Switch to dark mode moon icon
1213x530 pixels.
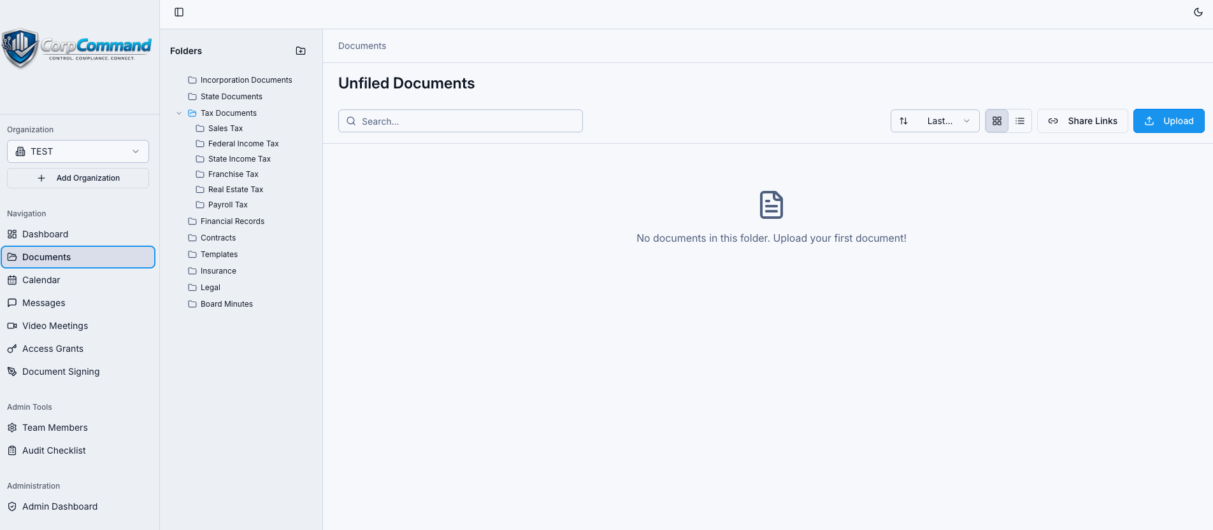1198,12
